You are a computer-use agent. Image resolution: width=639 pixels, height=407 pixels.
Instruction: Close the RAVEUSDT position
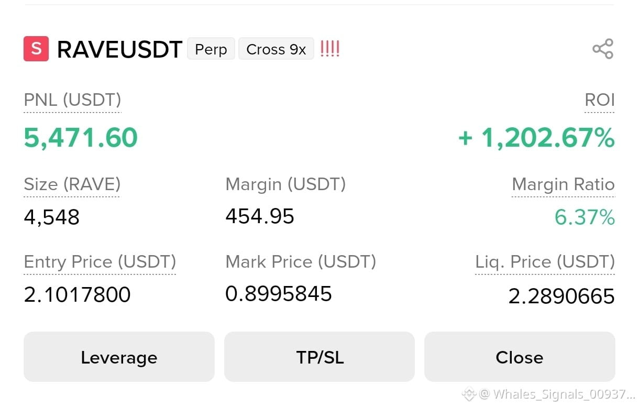520,357
